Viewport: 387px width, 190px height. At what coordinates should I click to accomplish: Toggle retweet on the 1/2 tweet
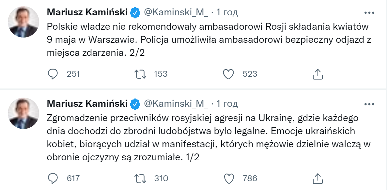click(141, 179)
